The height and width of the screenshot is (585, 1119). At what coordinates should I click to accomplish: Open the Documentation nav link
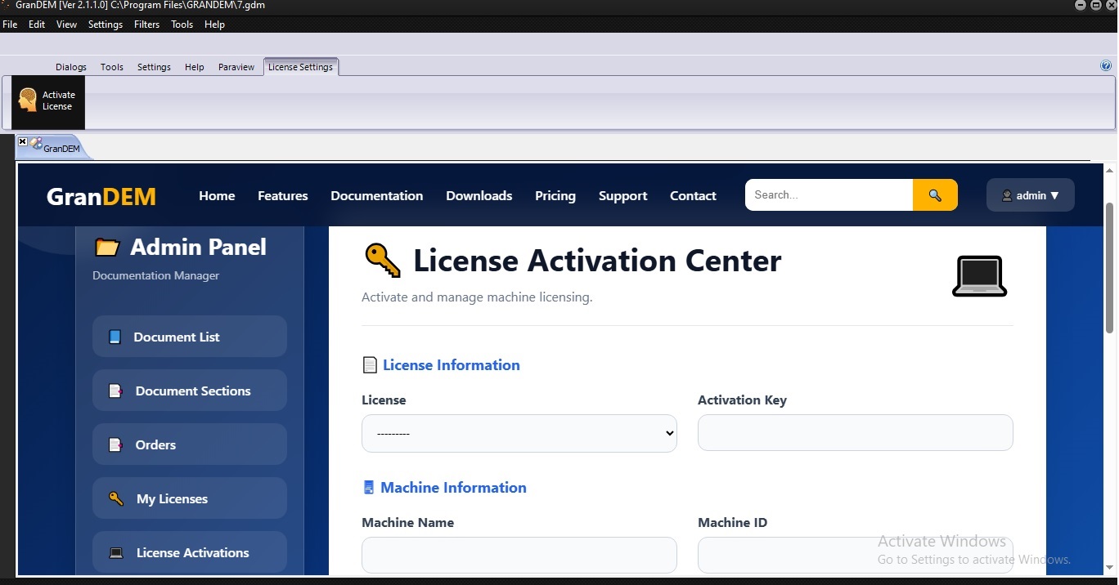(x=377, y=196)
